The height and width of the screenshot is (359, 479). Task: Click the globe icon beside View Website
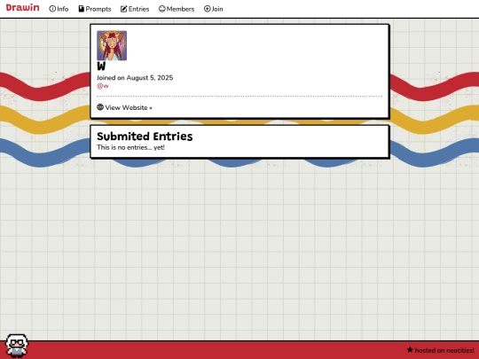100,107
